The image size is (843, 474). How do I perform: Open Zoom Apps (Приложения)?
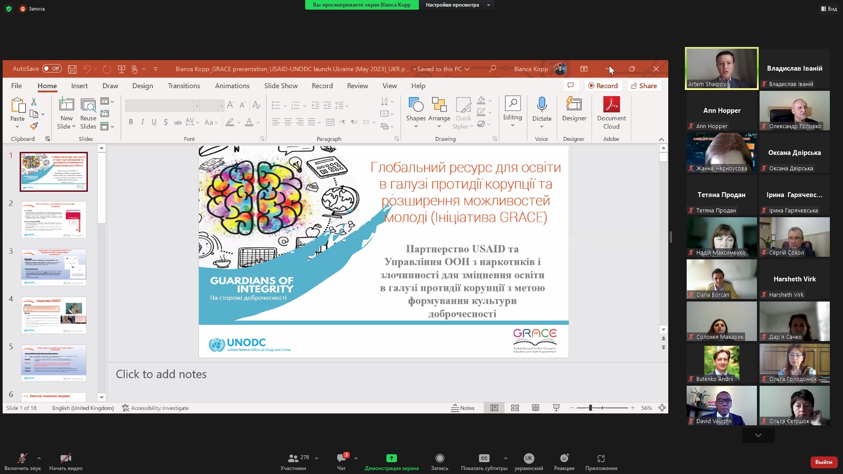coord(601,462)
